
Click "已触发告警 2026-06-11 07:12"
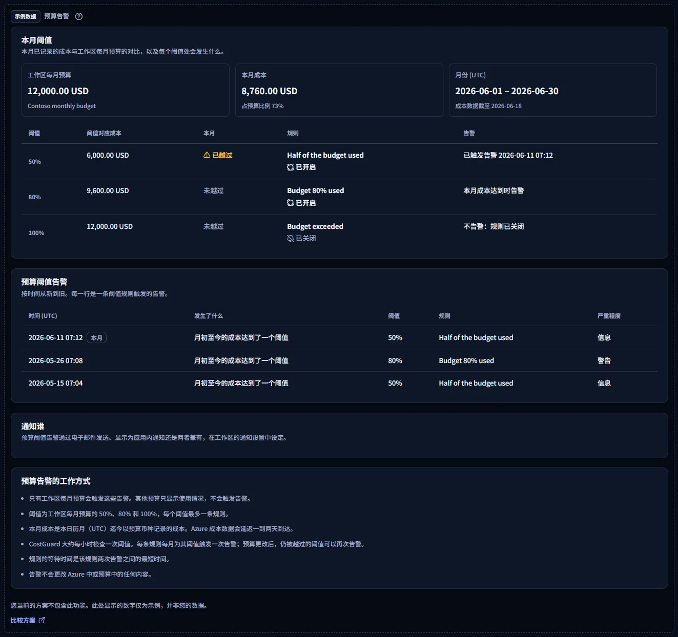coord(508,155)
